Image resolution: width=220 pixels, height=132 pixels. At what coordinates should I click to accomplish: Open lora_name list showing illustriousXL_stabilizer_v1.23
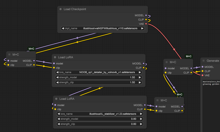[100, 114]
